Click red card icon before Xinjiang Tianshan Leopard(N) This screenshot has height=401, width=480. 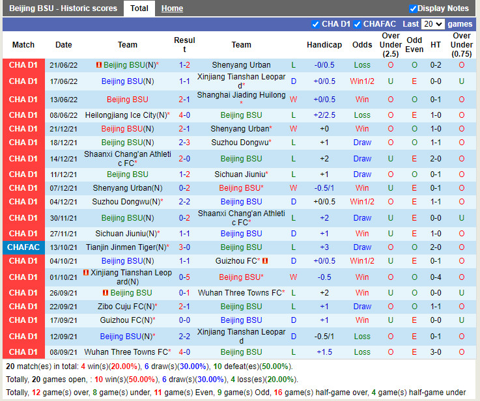tap(86, 273)
